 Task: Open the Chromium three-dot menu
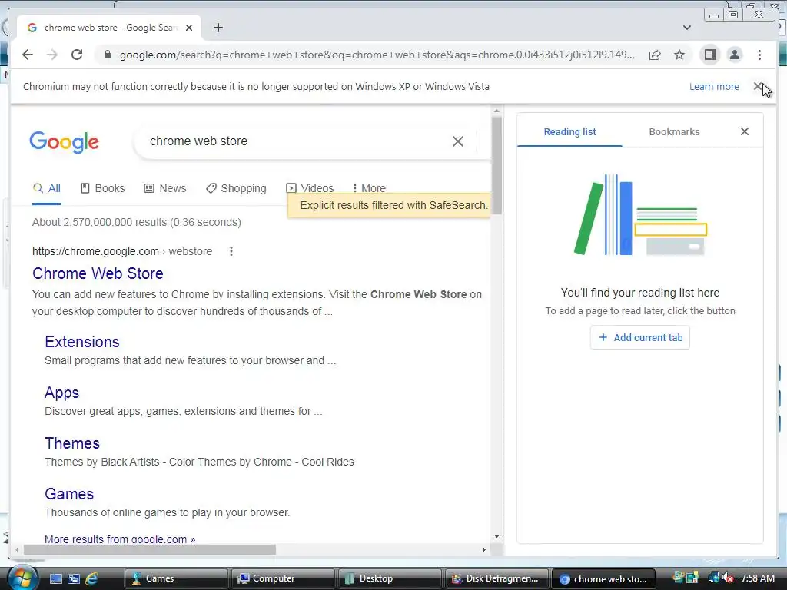point(759,55)
